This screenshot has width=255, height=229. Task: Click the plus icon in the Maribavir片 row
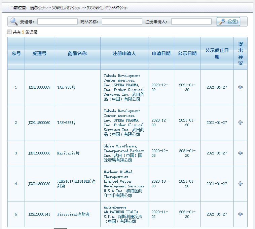click(240, 153)
